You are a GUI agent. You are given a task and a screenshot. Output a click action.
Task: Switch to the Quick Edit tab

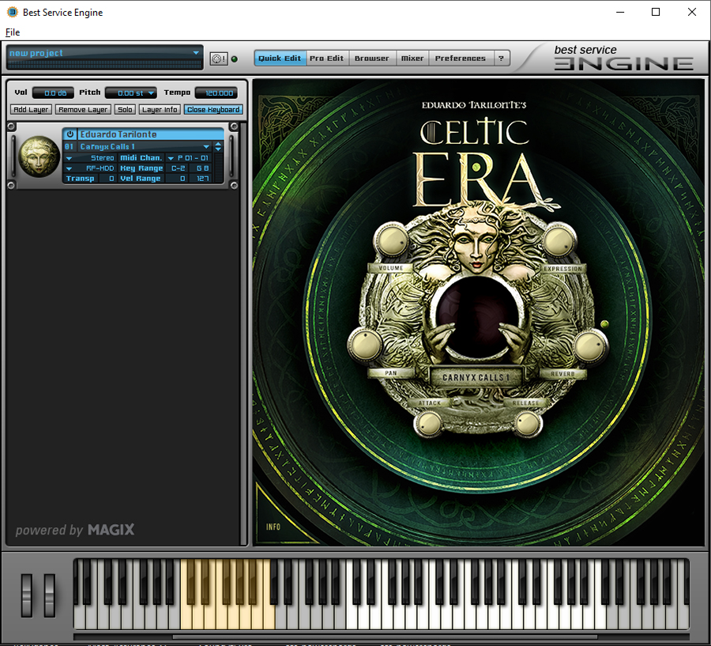coord(280,58)
